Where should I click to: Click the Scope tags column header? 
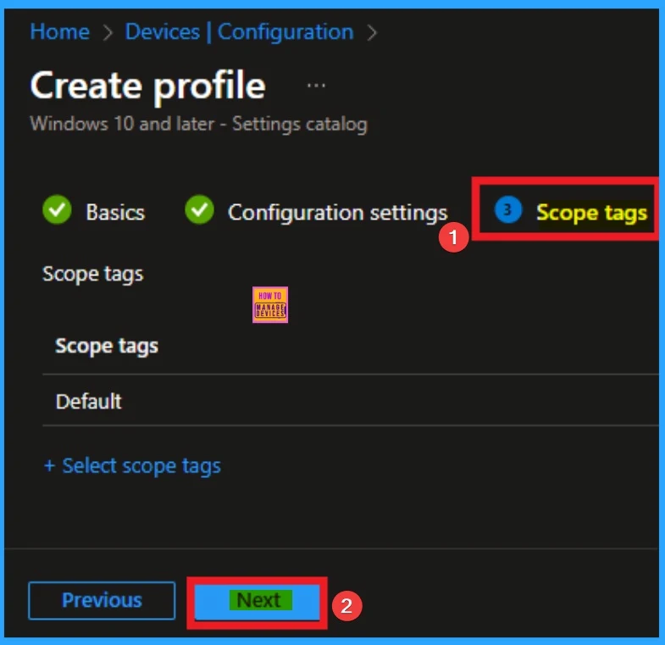click(107, 346)
